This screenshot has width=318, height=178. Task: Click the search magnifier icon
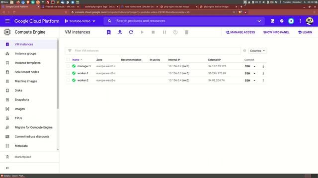(x=109, y=21)
